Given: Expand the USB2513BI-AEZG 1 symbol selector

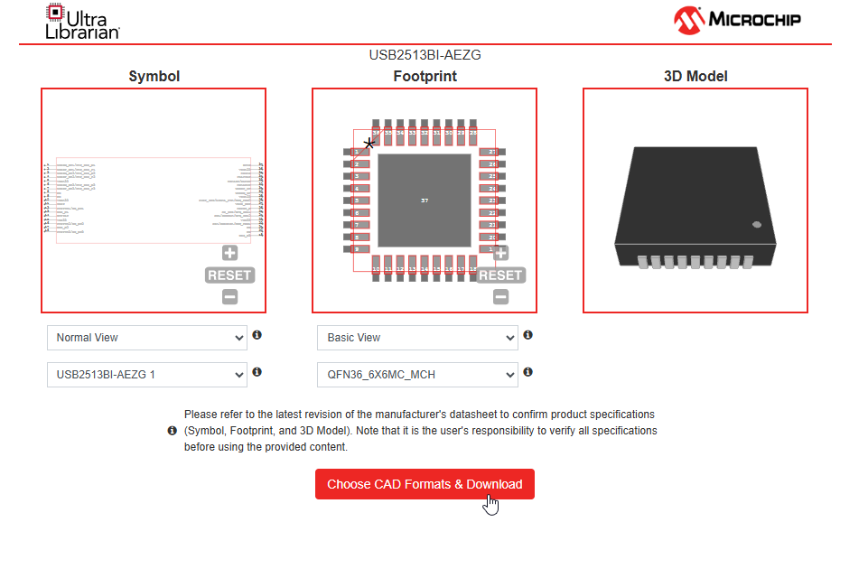Looking at the screenshot, I should (146, 374).
